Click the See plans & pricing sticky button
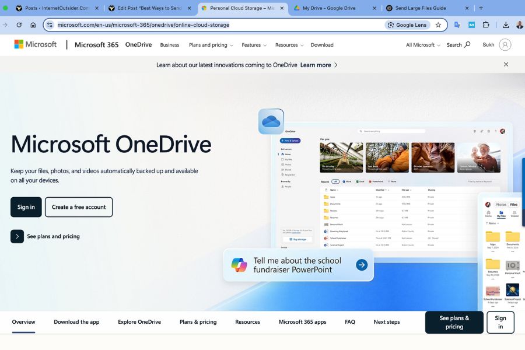 tap(454, 322)
